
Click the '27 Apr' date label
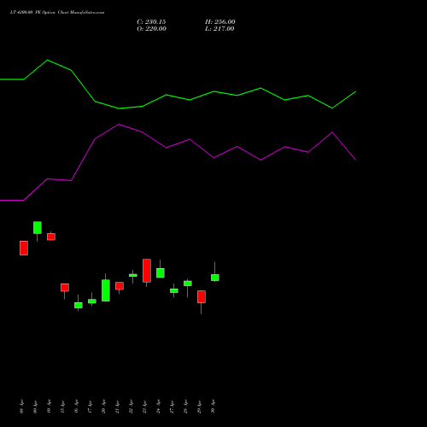click(172, 407)
